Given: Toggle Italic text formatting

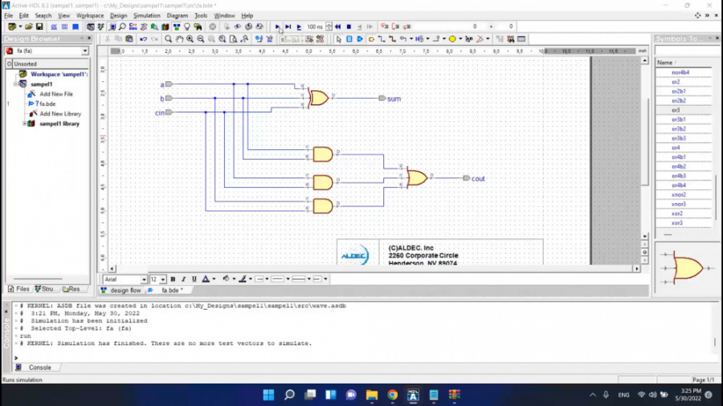Looking at the screenshot, I should [x=183, y=279].
